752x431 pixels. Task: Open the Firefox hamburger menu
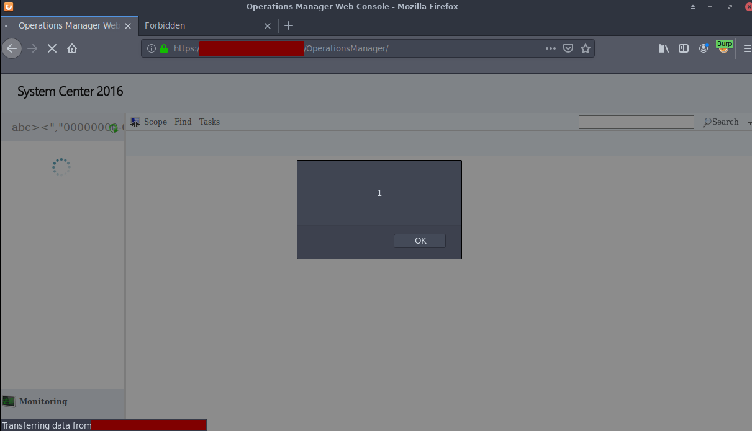pyautogui.click(x=747, y=48)
